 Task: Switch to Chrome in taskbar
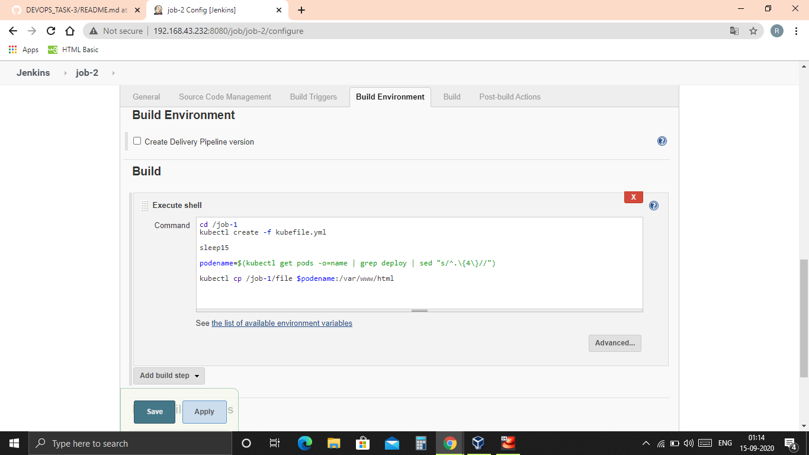pyautogui.click(x=450, y=443)
